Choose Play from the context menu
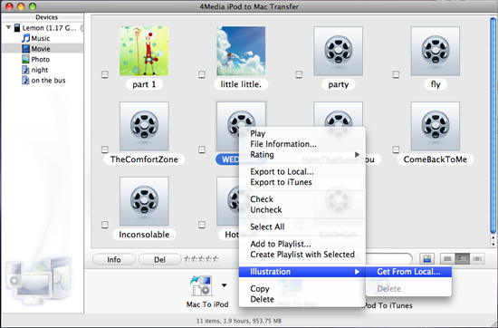This screenshot has height=328, width=498. (x=302, y=134)
